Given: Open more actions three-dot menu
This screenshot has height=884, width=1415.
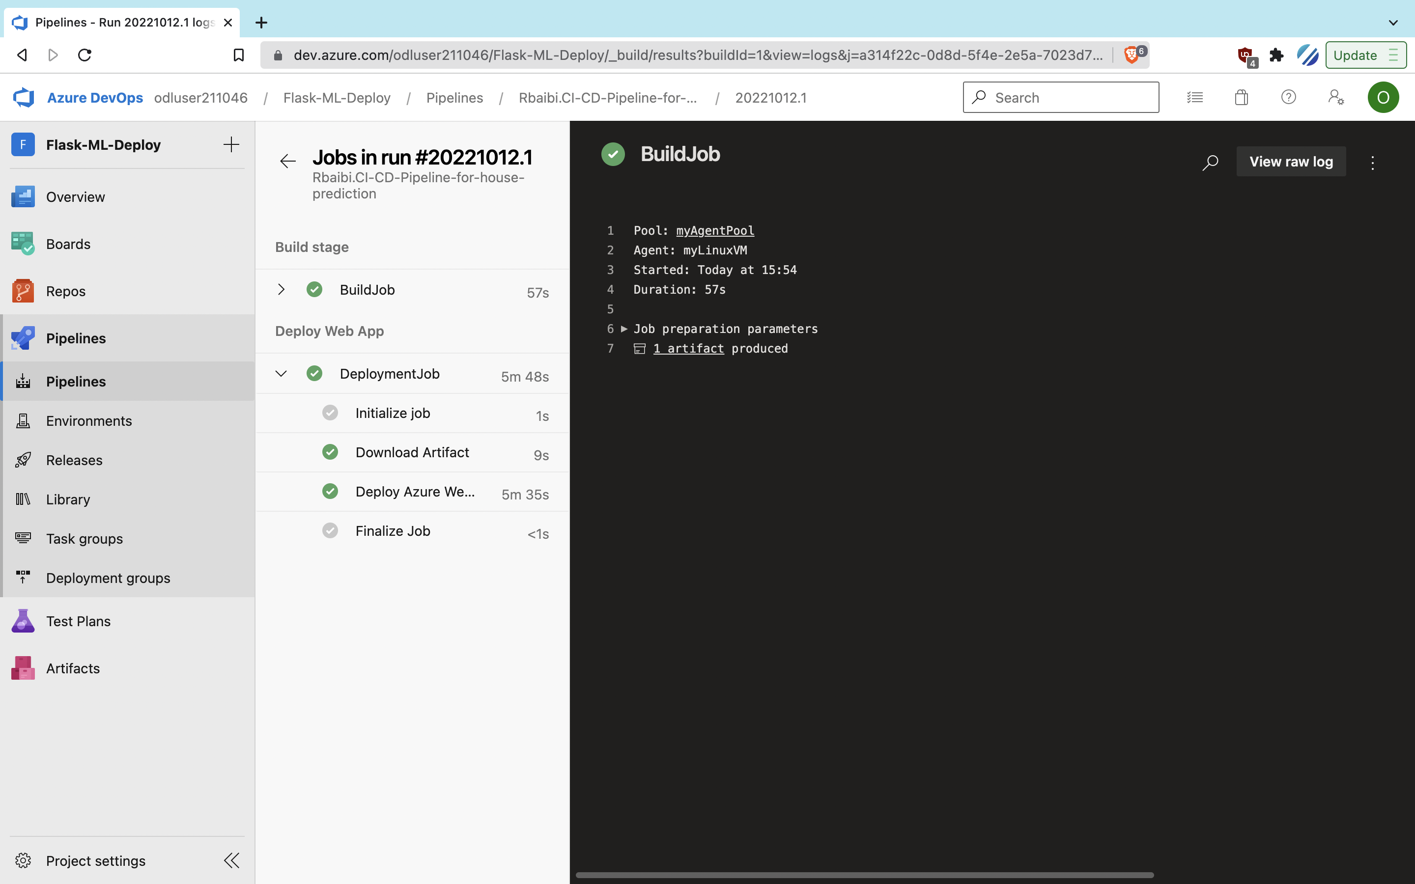Looking at the screenshot, I should tap(1372, 162).
